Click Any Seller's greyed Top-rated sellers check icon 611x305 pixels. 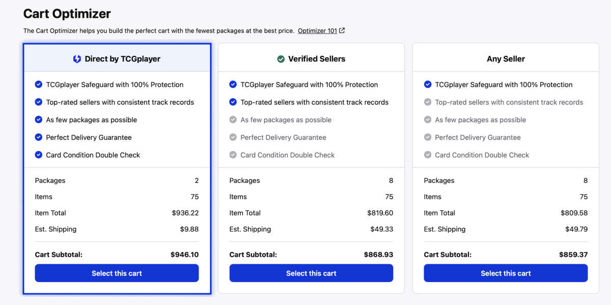point(428,102)
